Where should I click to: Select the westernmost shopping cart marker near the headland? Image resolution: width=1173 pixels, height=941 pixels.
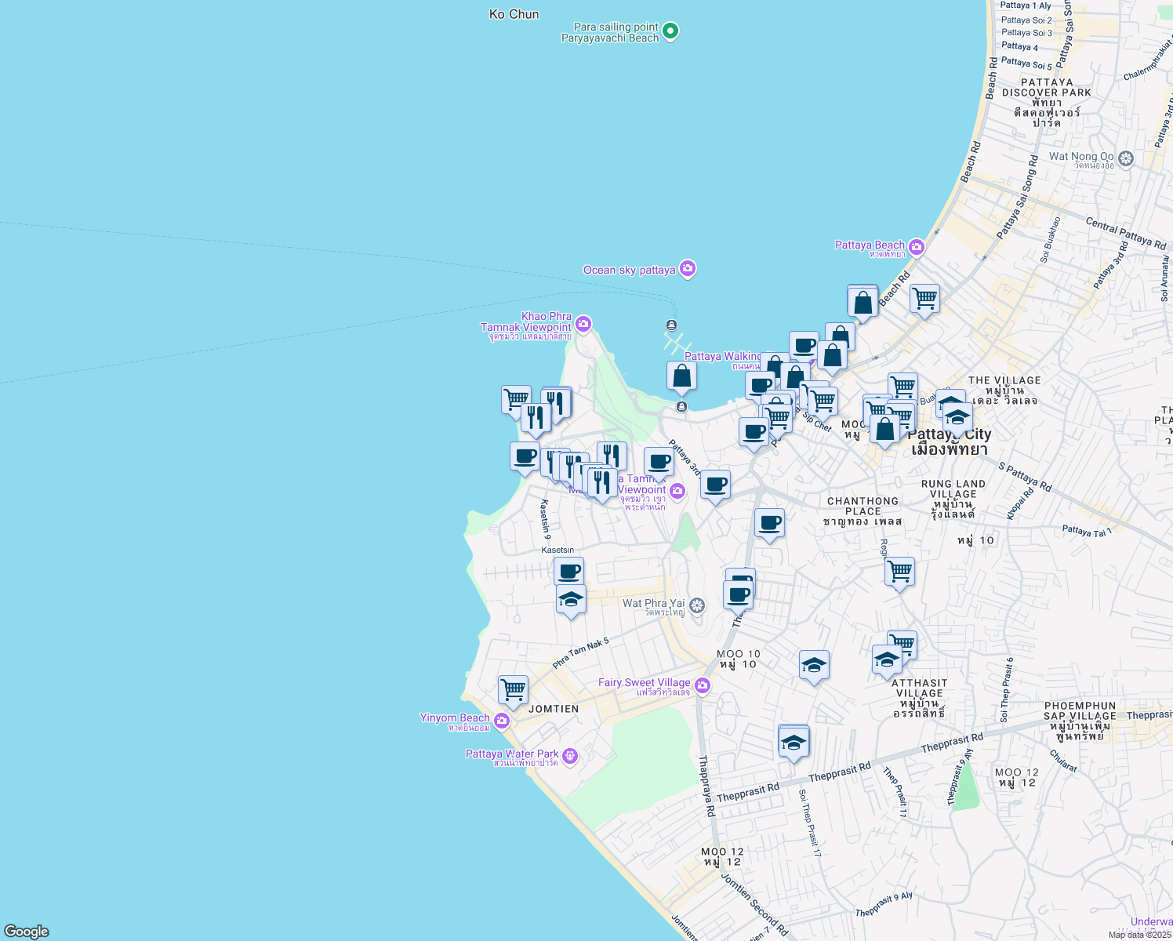pos(516,401)
